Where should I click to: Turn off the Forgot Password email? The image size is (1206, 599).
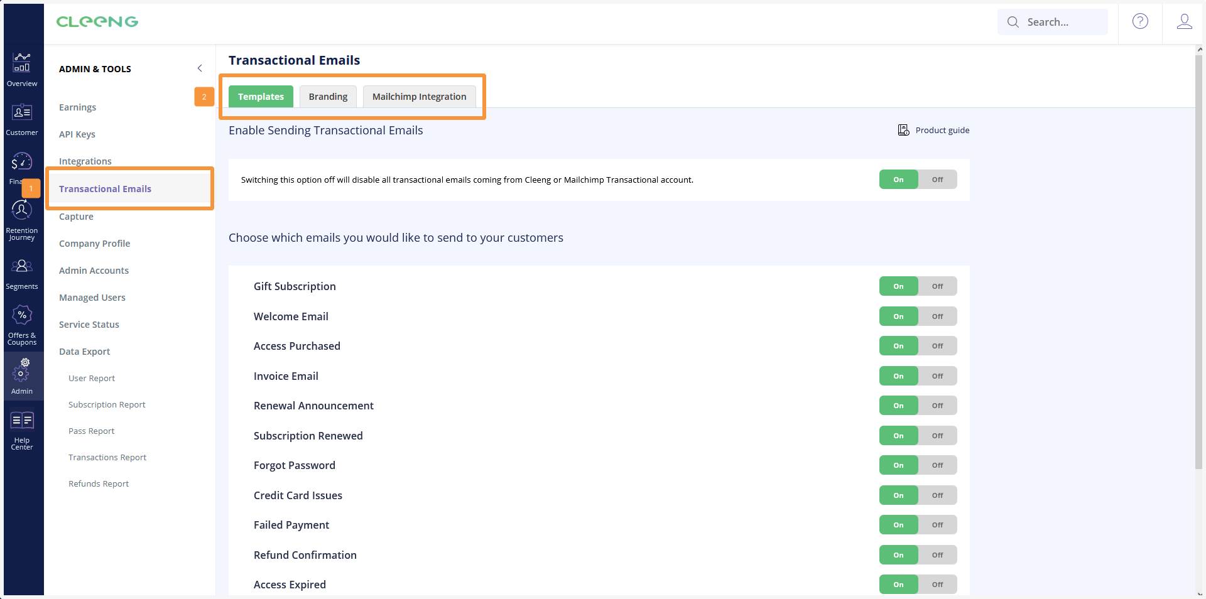tap(937, 465)
